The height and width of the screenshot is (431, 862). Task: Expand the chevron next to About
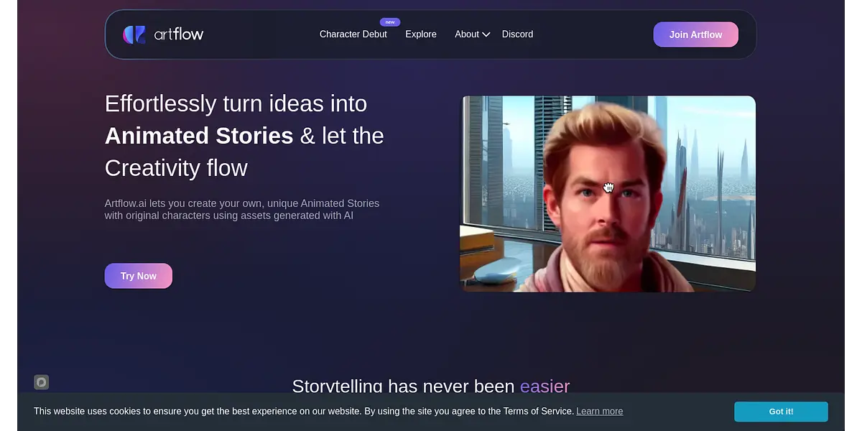486,34
